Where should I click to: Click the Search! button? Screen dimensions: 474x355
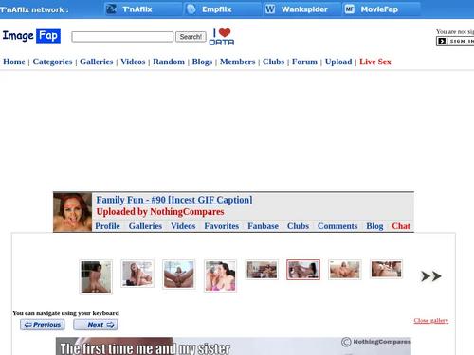pyautogui.click(x=191, y=37)
